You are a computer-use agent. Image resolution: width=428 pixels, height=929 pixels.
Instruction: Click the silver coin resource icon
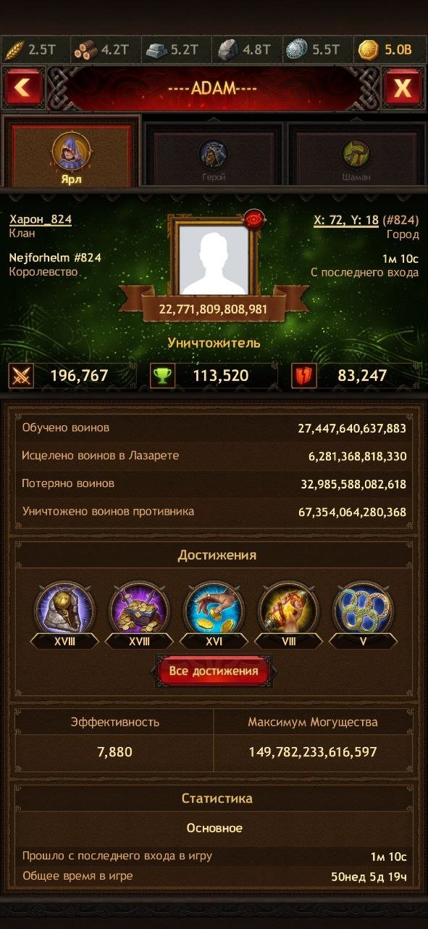pyautogui.click(x=297, y=50)
